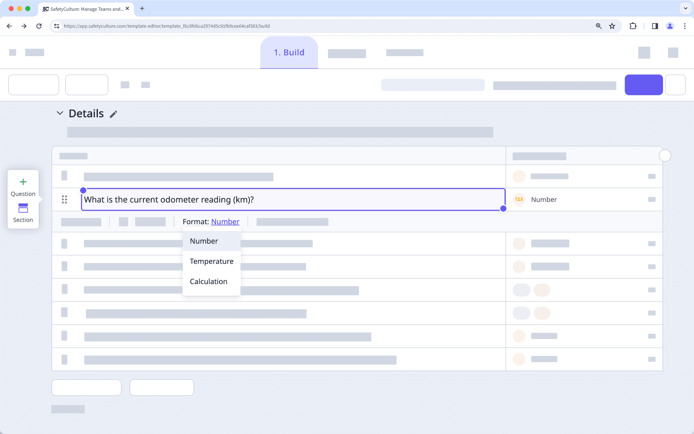Select Number option in format menu

pos(204,241)
